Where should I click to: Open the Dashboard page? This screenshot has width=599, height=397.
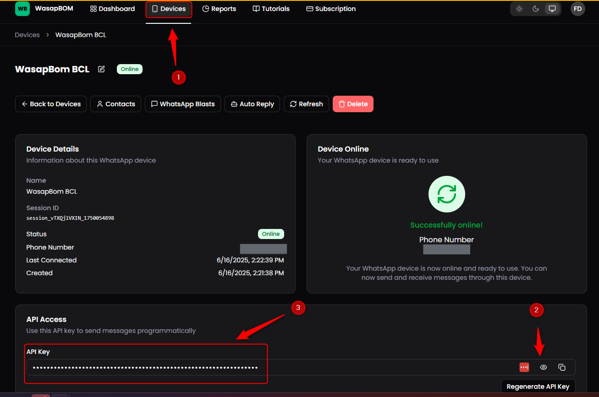coord(113,9)
